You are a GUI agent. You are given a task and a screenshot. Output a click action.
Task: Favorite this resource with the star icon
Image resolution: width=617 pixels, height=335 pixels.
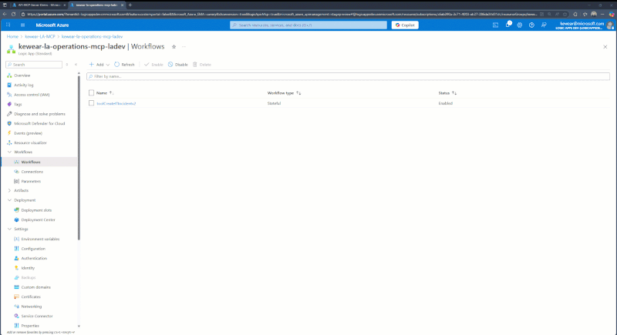[x=174, y=47]
